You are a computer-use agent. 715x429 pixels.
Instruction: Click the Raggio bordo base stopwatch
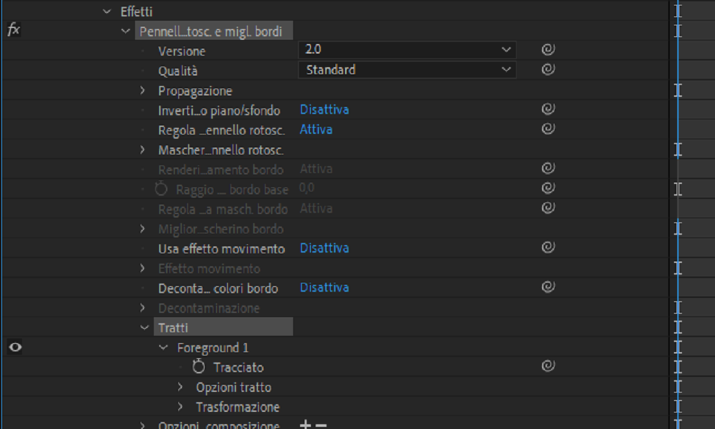point(161,189)
